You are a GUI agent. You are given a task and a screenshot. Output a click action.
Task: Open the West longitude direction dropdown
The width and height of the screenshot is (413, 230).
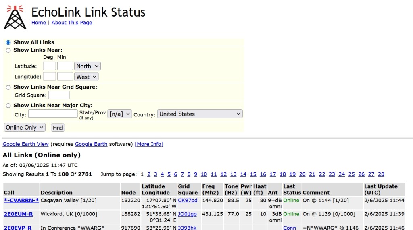click(x=86, y=77)
